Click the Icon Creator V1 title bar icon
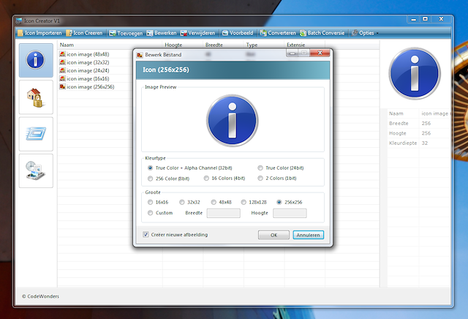The height and width of the screenshot is (319, 468). [19, 21]
